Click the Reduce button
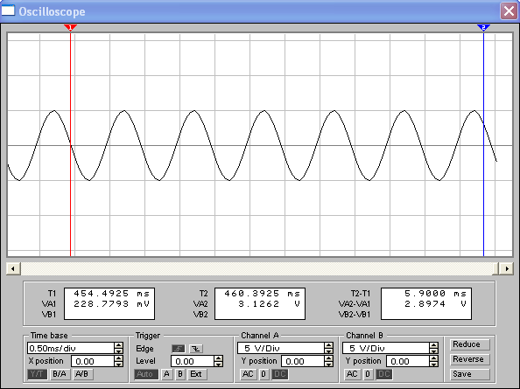This screenshot has width=520, height=389. tap(470, 344)
